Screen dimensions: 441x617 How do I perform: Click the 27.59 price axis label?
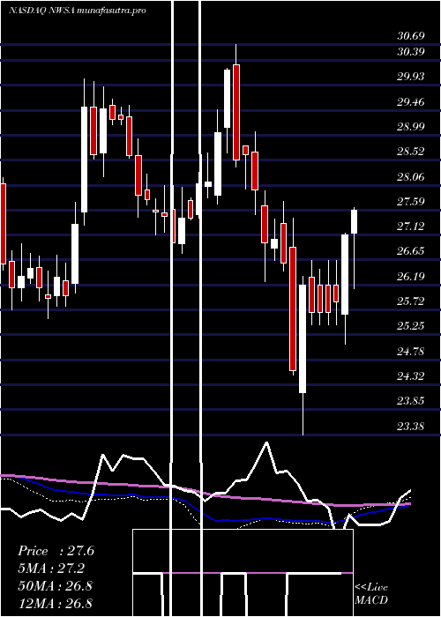pos(411,202)
